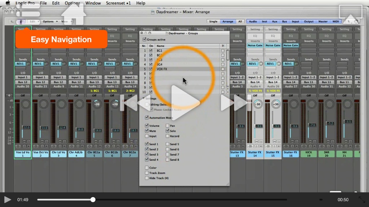The height and width of the screenshot is (207, 369).
Task: Record-enable the Chr Ld Vo 3 channel
Action: coord(64,146)
